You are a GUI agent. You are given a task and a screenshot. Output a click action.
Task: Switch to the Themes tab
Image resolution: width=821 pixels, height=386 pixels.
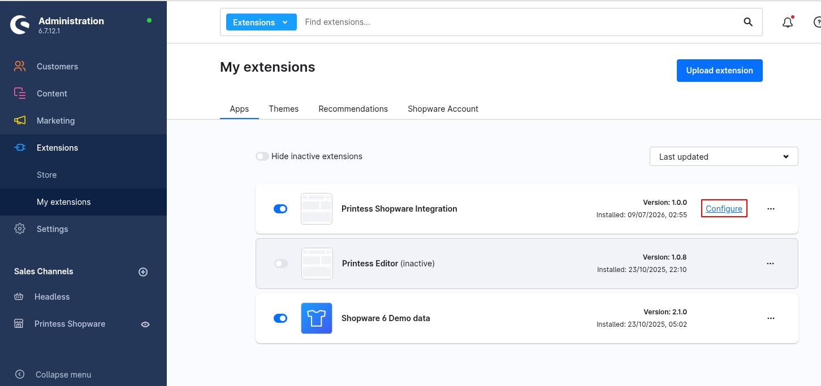pos(284,109)
